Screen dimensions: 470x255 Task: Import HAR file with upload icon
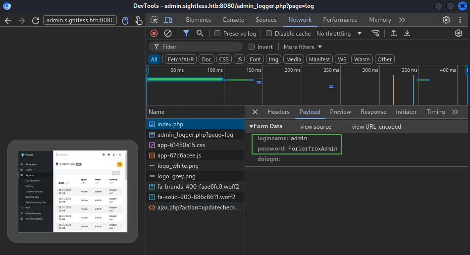pos(394,33)
